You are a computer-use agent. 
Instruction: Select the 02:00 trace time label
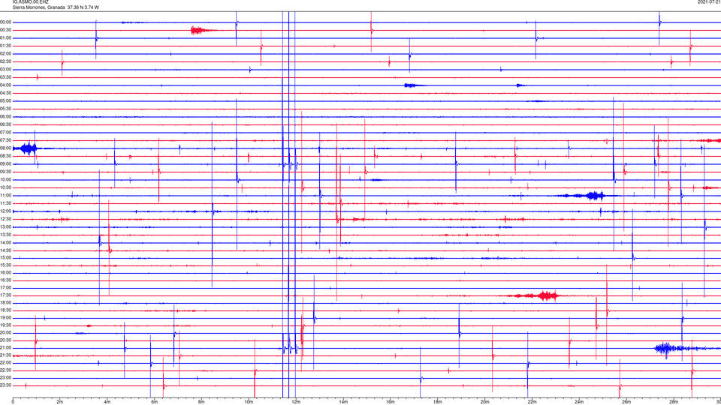[6, 54]
